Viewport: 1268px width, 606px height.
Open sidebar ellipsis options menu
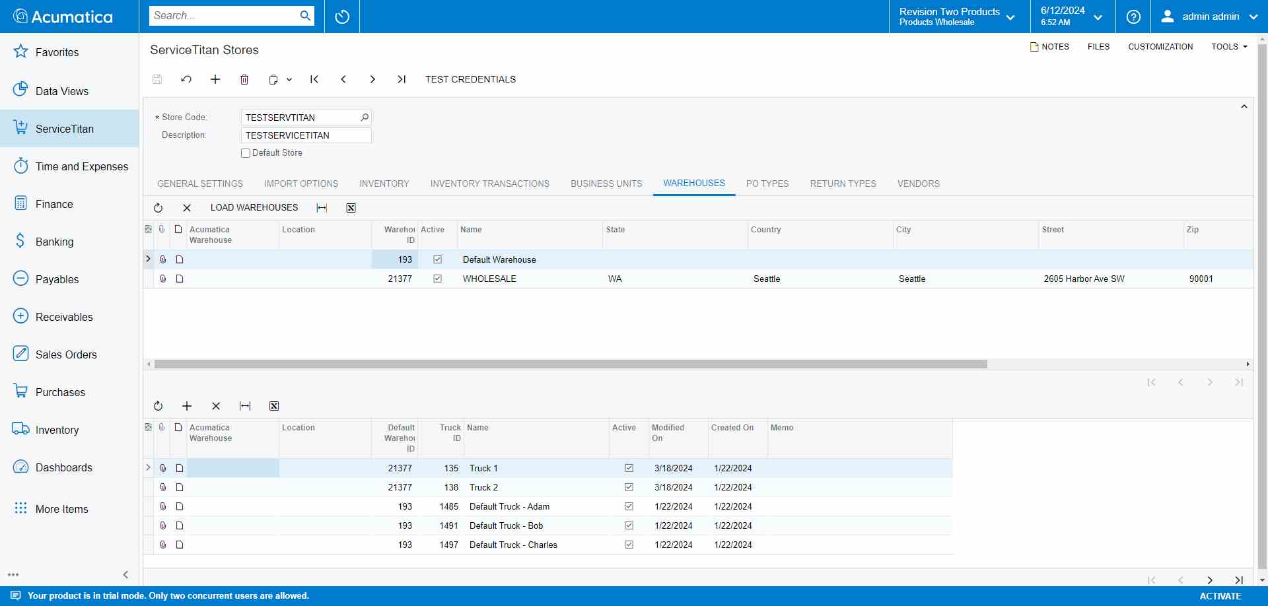coord(13,574)
